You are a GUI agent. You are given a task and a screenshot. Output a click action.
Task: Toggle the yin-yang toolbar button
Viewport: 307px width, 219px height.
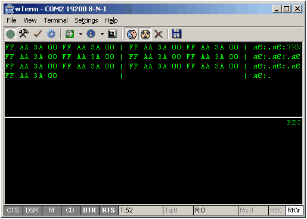click(132, 34)
